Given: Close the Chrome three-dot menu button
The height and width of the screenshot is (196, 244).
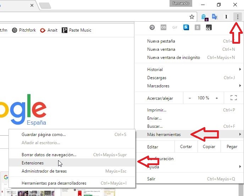Looking at the screenshot, I should 238,17.
